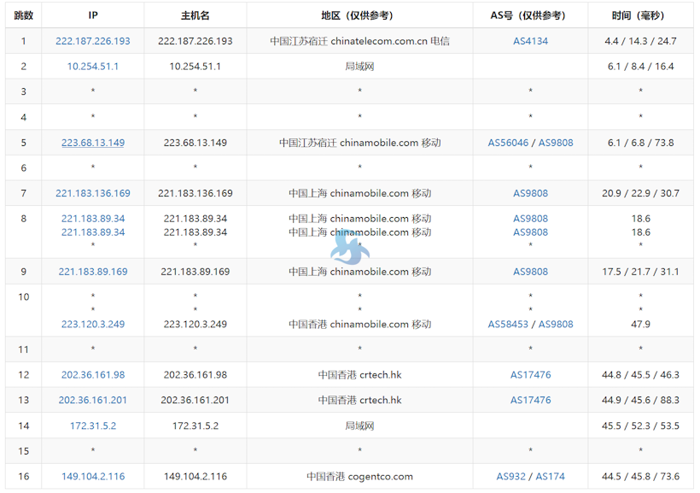Screen dimensions: 700x493
Task: Click the 10.254.51.1 address link
Action: pyautogui.click(x=93, y=66)
